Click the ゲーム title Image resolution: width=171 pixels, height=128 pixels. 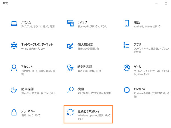coord(137,67)
